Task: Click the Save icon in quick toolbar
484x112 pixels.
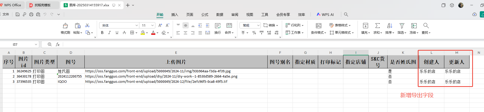Action: pos(18,14)
